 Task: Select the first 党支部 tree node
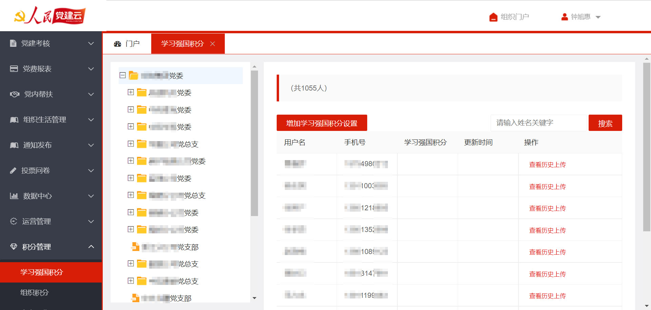tap(170, 247)
